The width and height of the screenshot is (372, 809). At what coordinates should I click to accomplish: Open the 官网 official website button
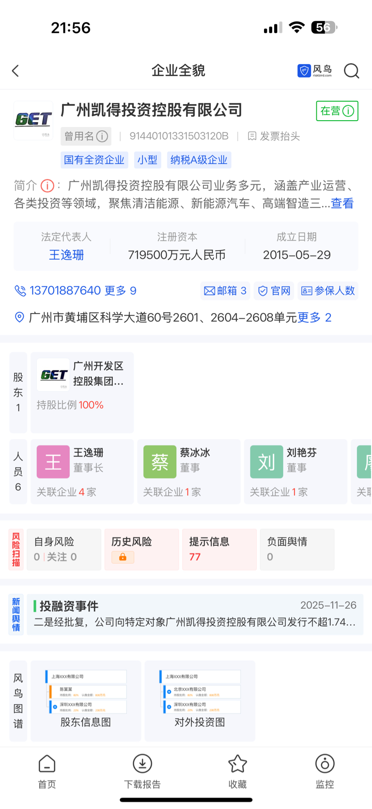point(274,291)
